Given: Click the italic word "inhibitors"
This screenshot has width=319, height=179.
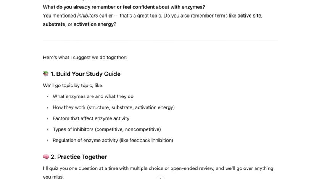Looking at the screenshot, I should (x=87, y=16).
